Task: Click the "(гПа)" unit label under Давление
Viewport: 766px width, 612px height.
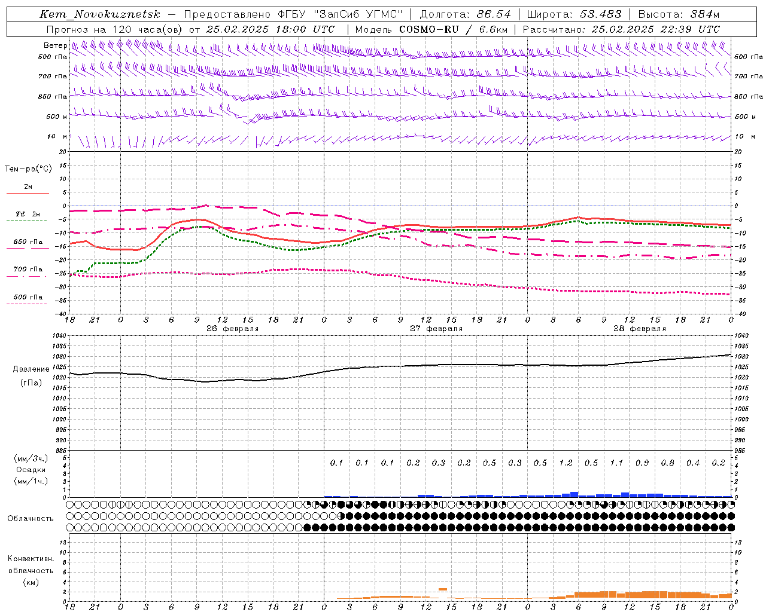Action: (x=31, y=382)
